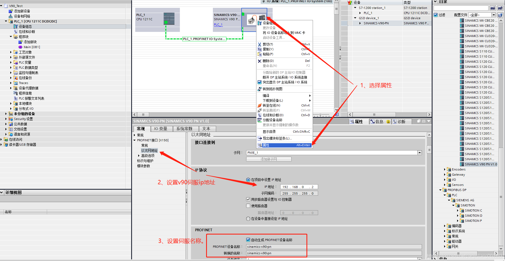Expand the 未分组的设备 tree node
This screenshot has width=505, height=261.
(6, 114)
